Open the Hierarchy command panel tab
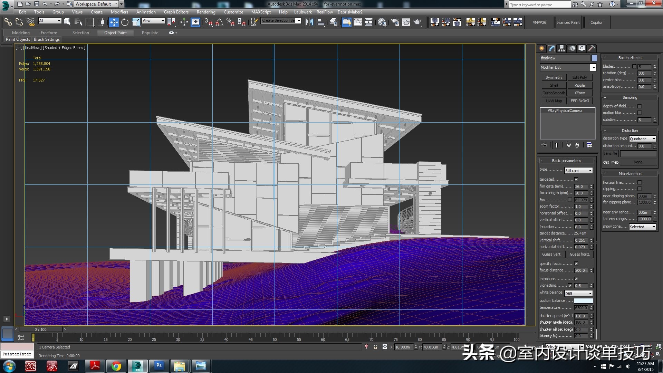Viewport: 663px width, 373px height. click(561, 48)
